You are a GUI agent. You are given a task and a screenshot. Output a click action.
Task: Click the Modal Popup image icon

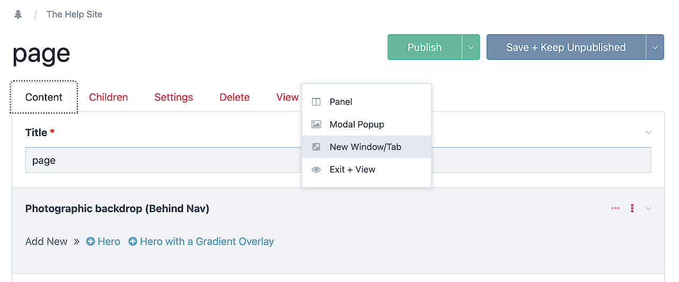point(316,124)
